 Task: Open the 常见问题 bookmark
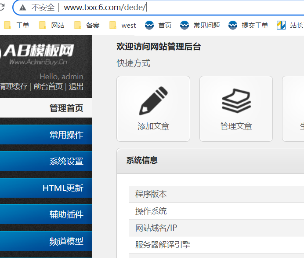(x=200, y=25)
